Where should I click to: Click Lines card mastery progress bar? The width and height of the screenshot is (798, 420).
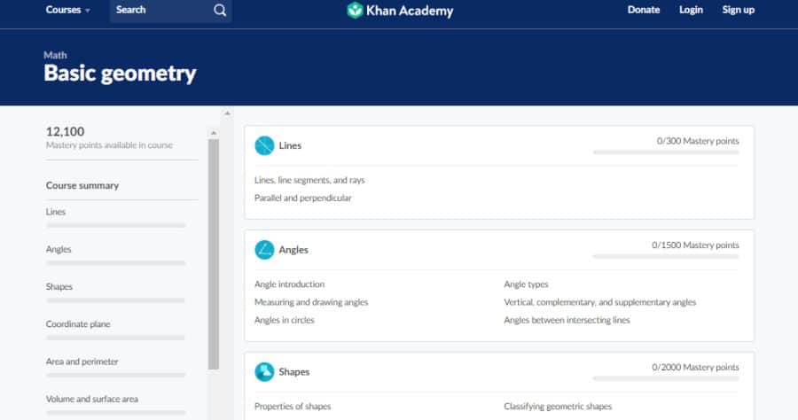666,152
